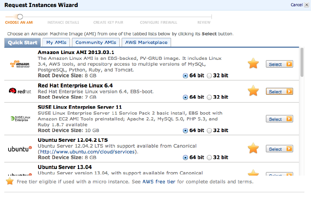Image resolution: width=311 pixels, height=202 pixels.
Task: Click the wizard progress circle marker
Action: [20, 17]
